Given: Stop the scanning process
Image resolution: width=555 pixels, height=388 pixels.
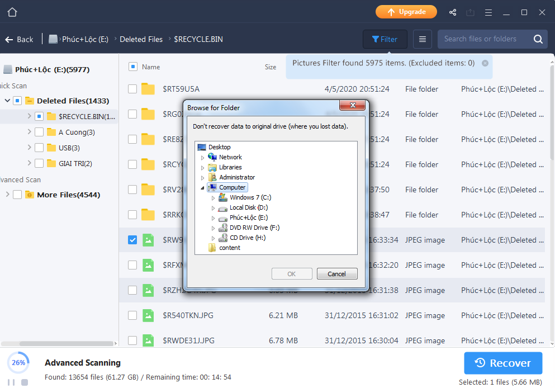Looking at the screenshot, I should 25,382.
